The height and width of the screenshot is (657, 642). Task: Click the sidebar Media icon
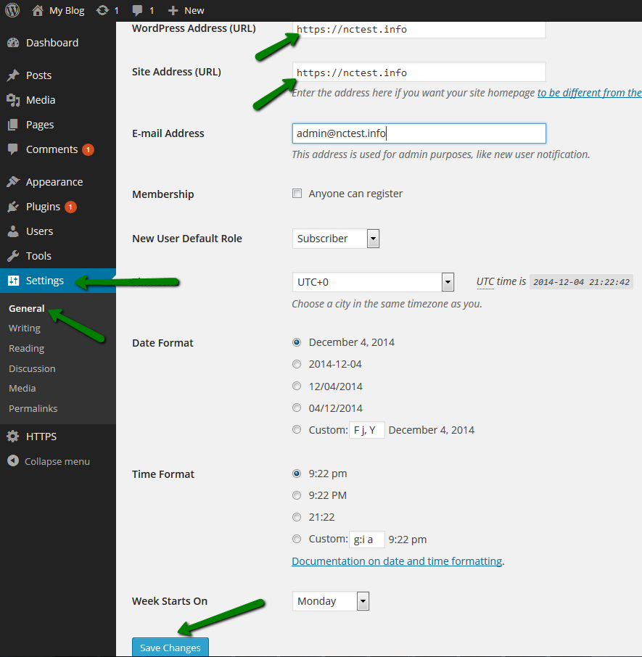point(13,100)
